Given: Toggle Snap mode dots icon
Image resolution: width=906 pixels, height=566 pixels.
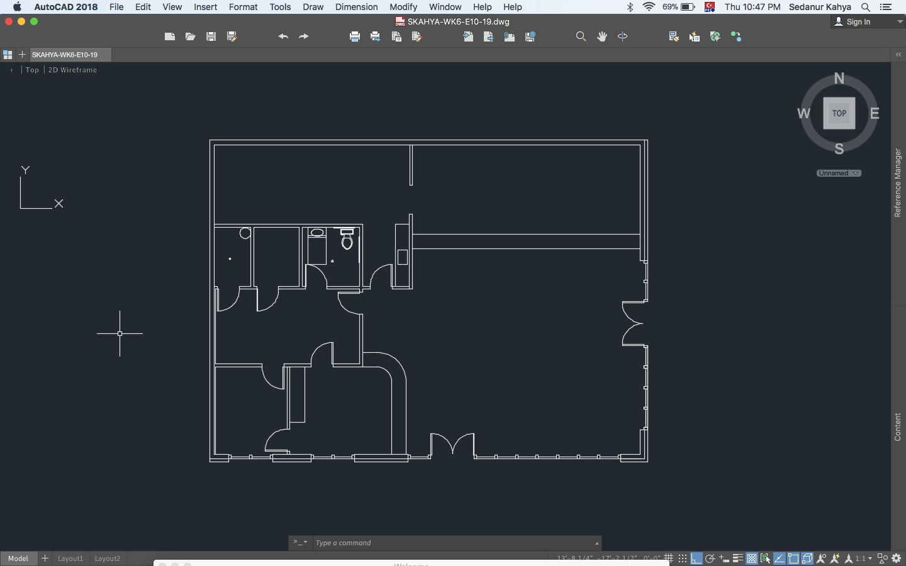Looking at the screenshot, I should (682, 558).
